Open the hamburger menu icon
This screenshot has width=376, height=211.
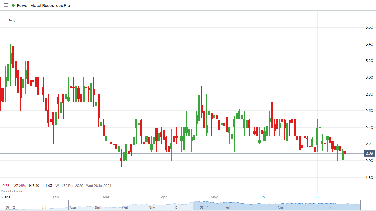click(6, 5)
